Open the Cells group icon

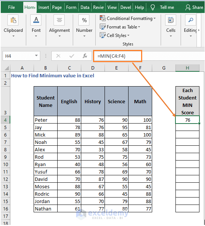[x=171, y=20]
